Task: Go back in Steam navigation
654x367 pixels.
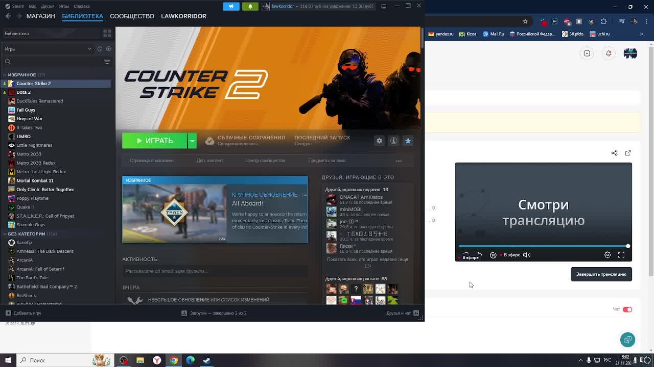Action: pyautogui.click(x=8, y=16)
